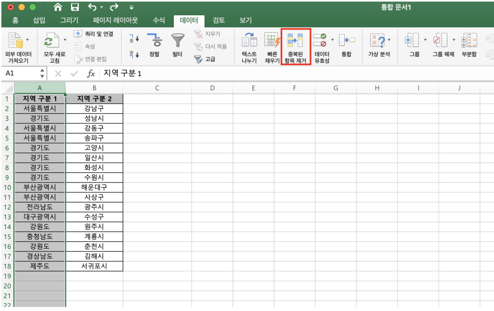Click the 그룹 해제 icon
This screenshot has width=494, height=311.
pos(440,40)
